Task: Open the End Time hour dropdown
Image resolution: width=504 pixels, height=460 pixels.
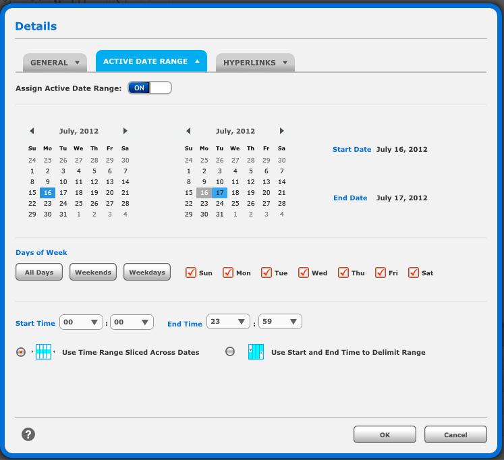Action: 229,322
